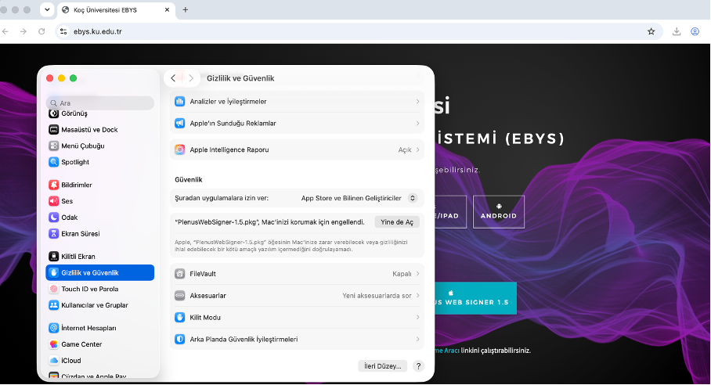Image resolution: width=711 pixels, height=385 pixels.
Task: Click the Web Signer 1.5 download button
Action: pos(475,298)
